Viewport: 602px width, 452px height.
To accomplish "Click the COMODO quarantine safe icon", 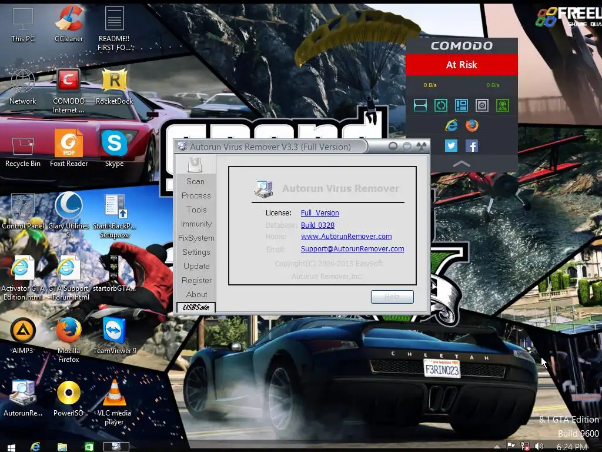I will 482,105.
